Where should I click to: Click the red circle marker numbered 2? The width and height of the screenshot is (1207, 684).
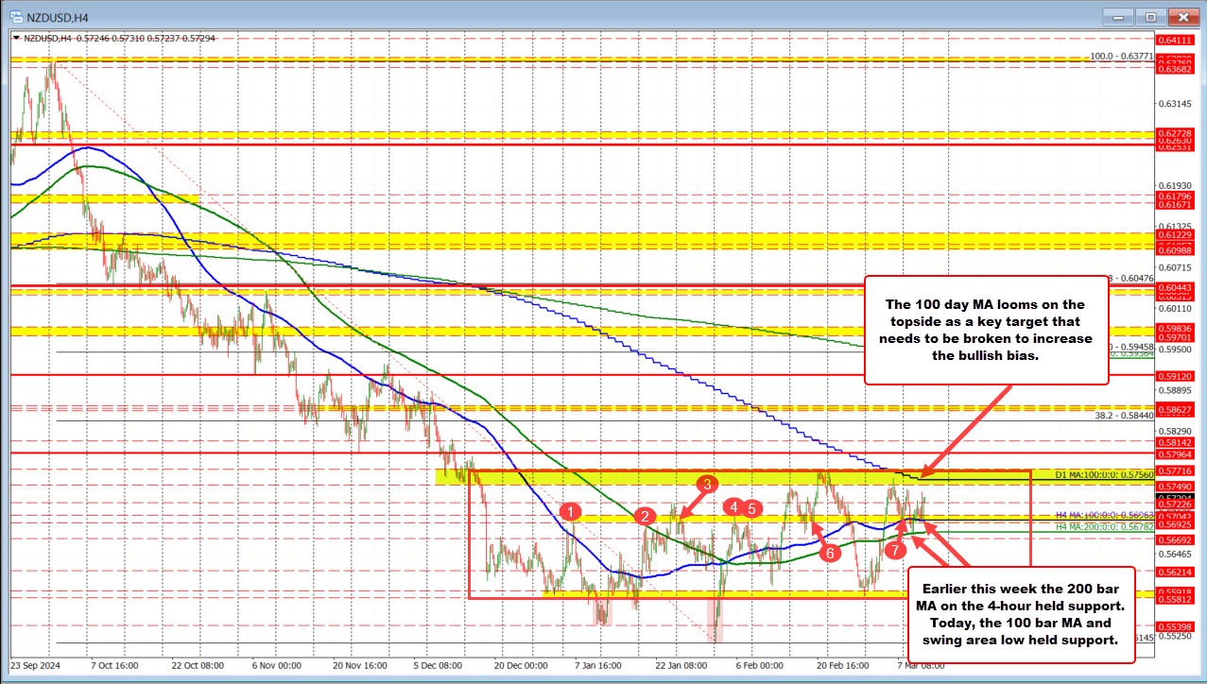tap(645, 516)
